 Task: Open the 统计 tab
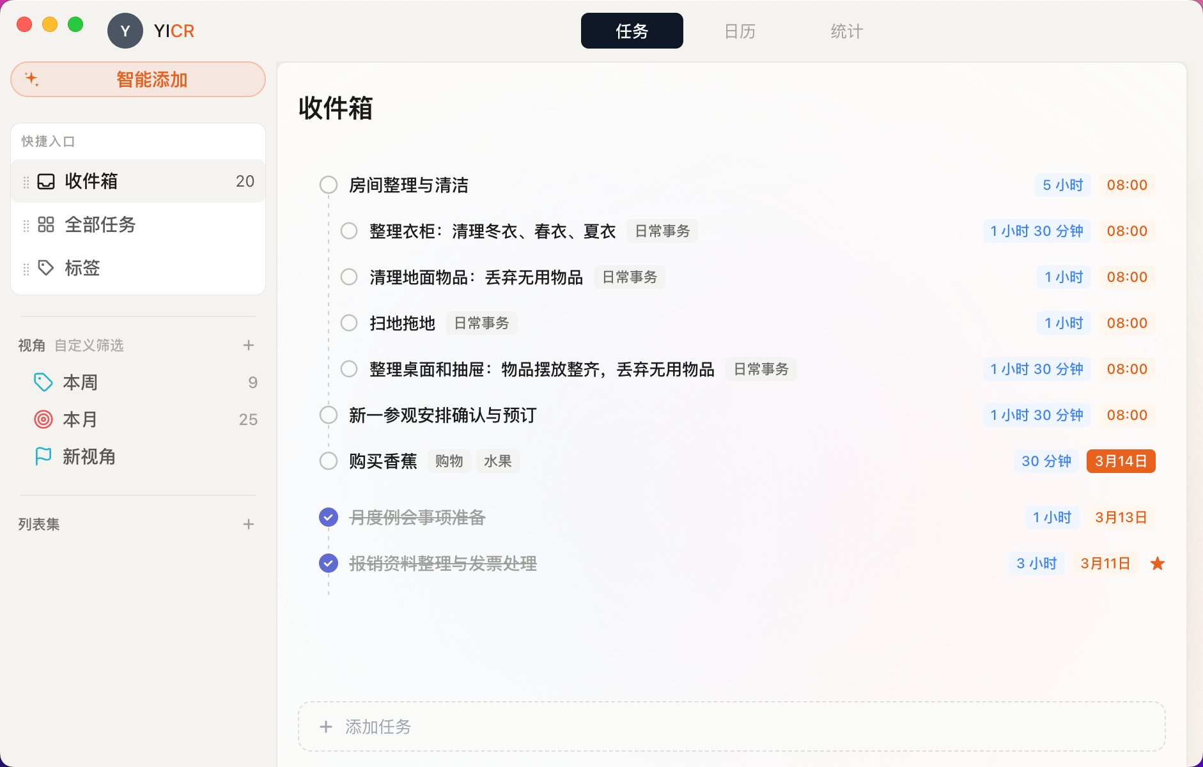[x=846, y=30]
